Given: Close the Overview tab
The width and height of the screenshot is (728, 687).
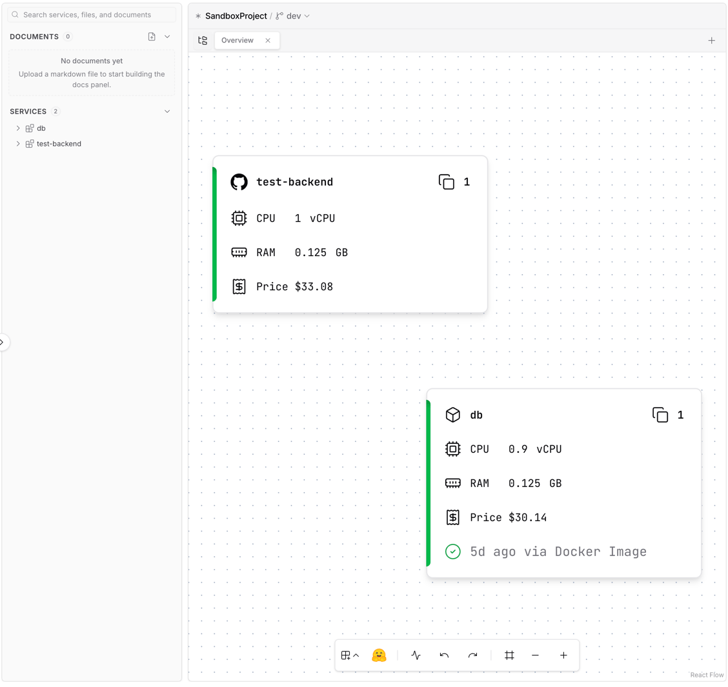Looking at the screenshot, I should [x=268, y=41].
